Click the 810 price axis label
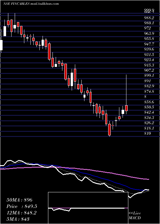This screenshot has width=160, height=224. pyautogui.click(x=148, y=133)
